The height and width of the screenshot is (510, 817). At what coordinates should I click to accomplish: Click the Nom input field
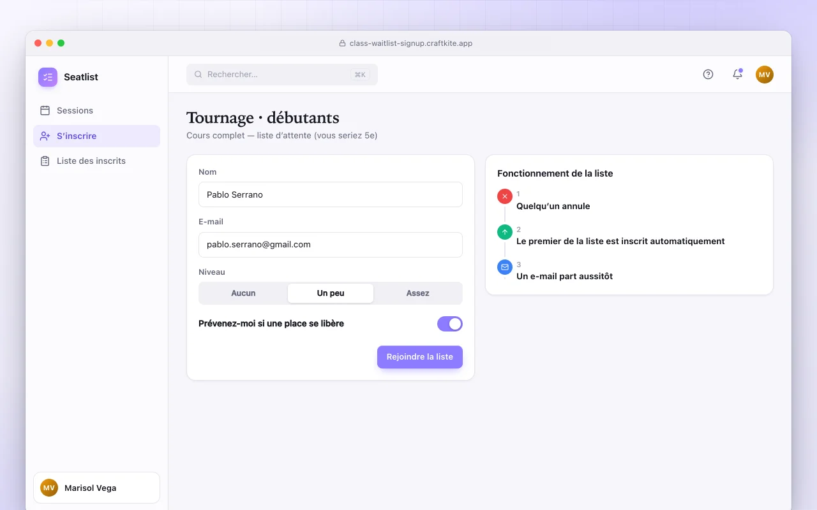331,194
